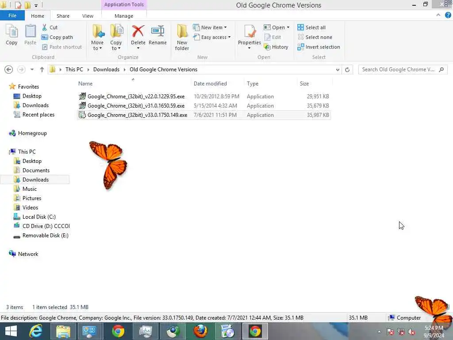Open Explorer Help question mark icon

click(x=448, y=15)
